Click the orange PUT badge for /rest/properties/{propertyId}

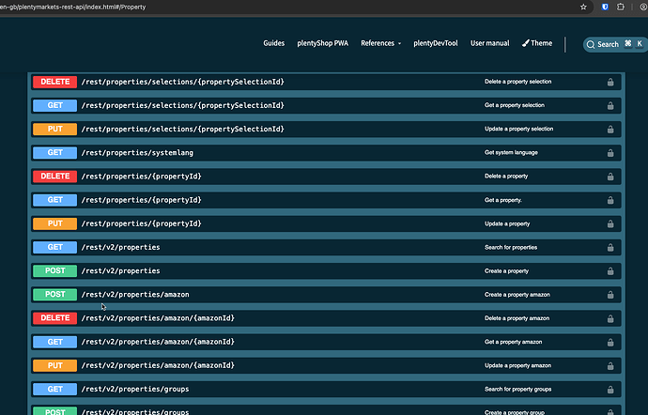(x=54, y=223)
